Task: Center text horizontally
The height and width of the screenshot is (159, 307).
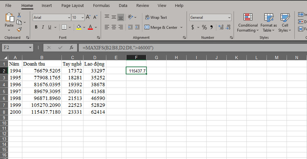Action: tap(114, 27)
